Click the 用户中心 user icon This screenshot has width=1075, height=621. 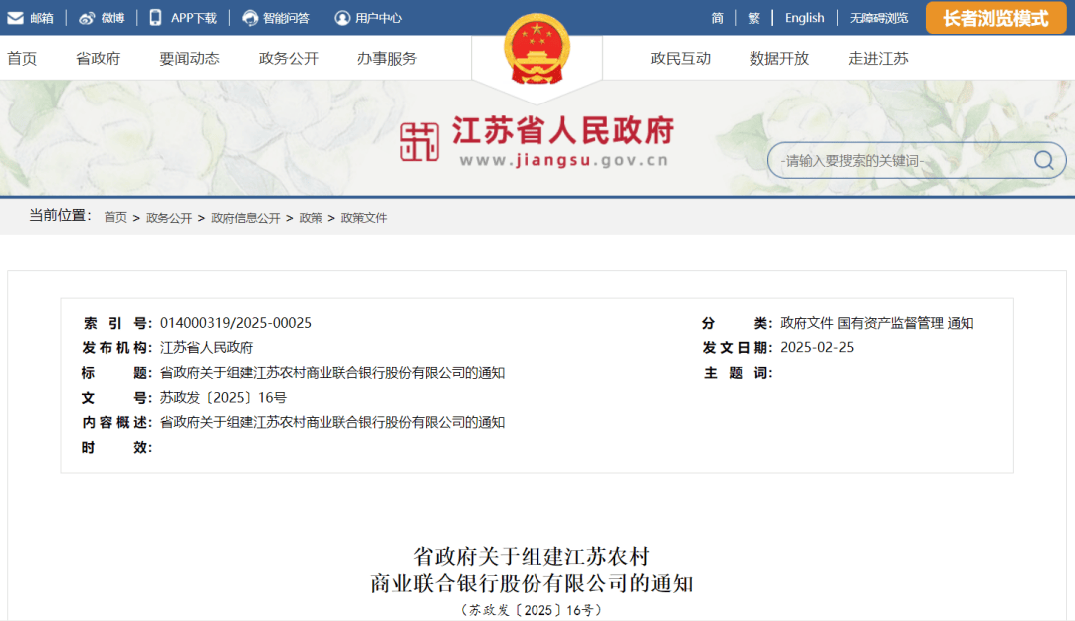[x=342, y=18]
